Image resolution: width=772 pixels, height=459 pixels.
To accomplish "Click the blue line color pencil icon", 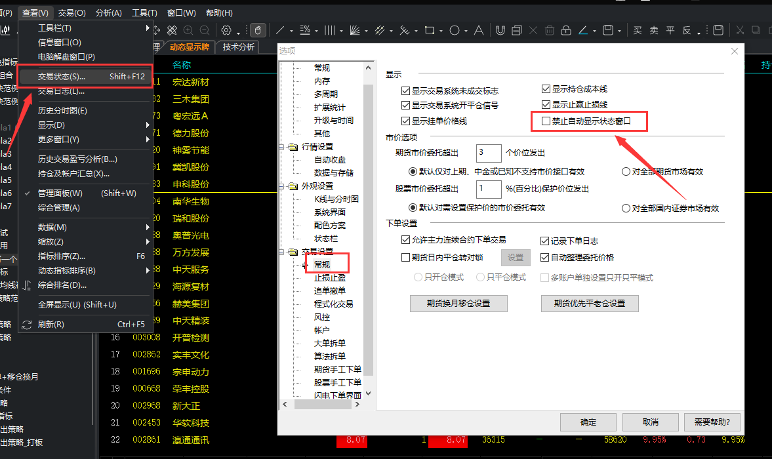I will coord(583,31).
